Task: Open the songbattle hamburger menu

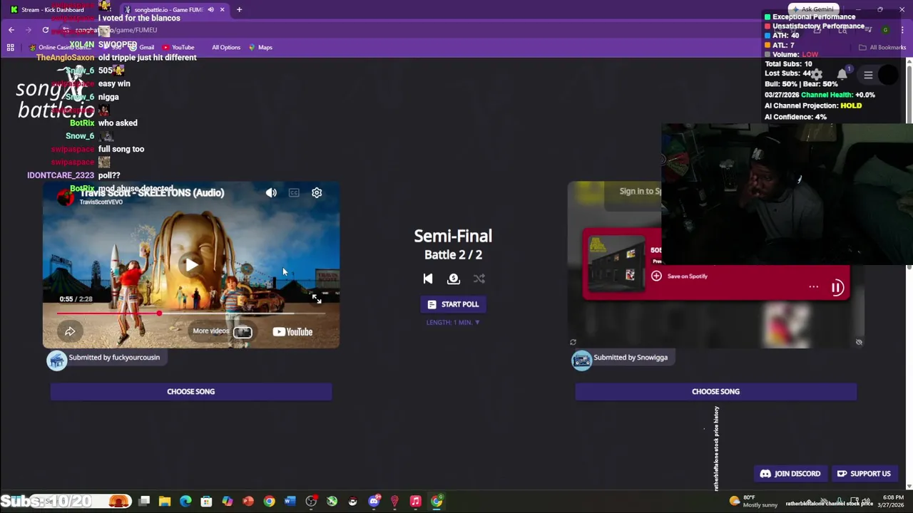Action: (x=868, y=75)
